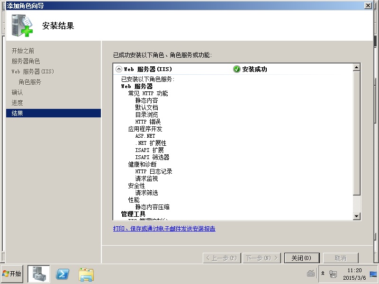The width and height of the screenshot is (379, 284).
Task: Click the 安装成功 status text
Action: pyautogui.click(x=254, y=69)
